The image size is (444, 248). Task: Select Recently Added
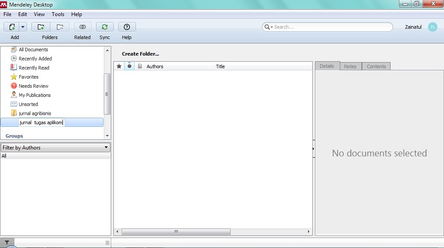point(35,59)
